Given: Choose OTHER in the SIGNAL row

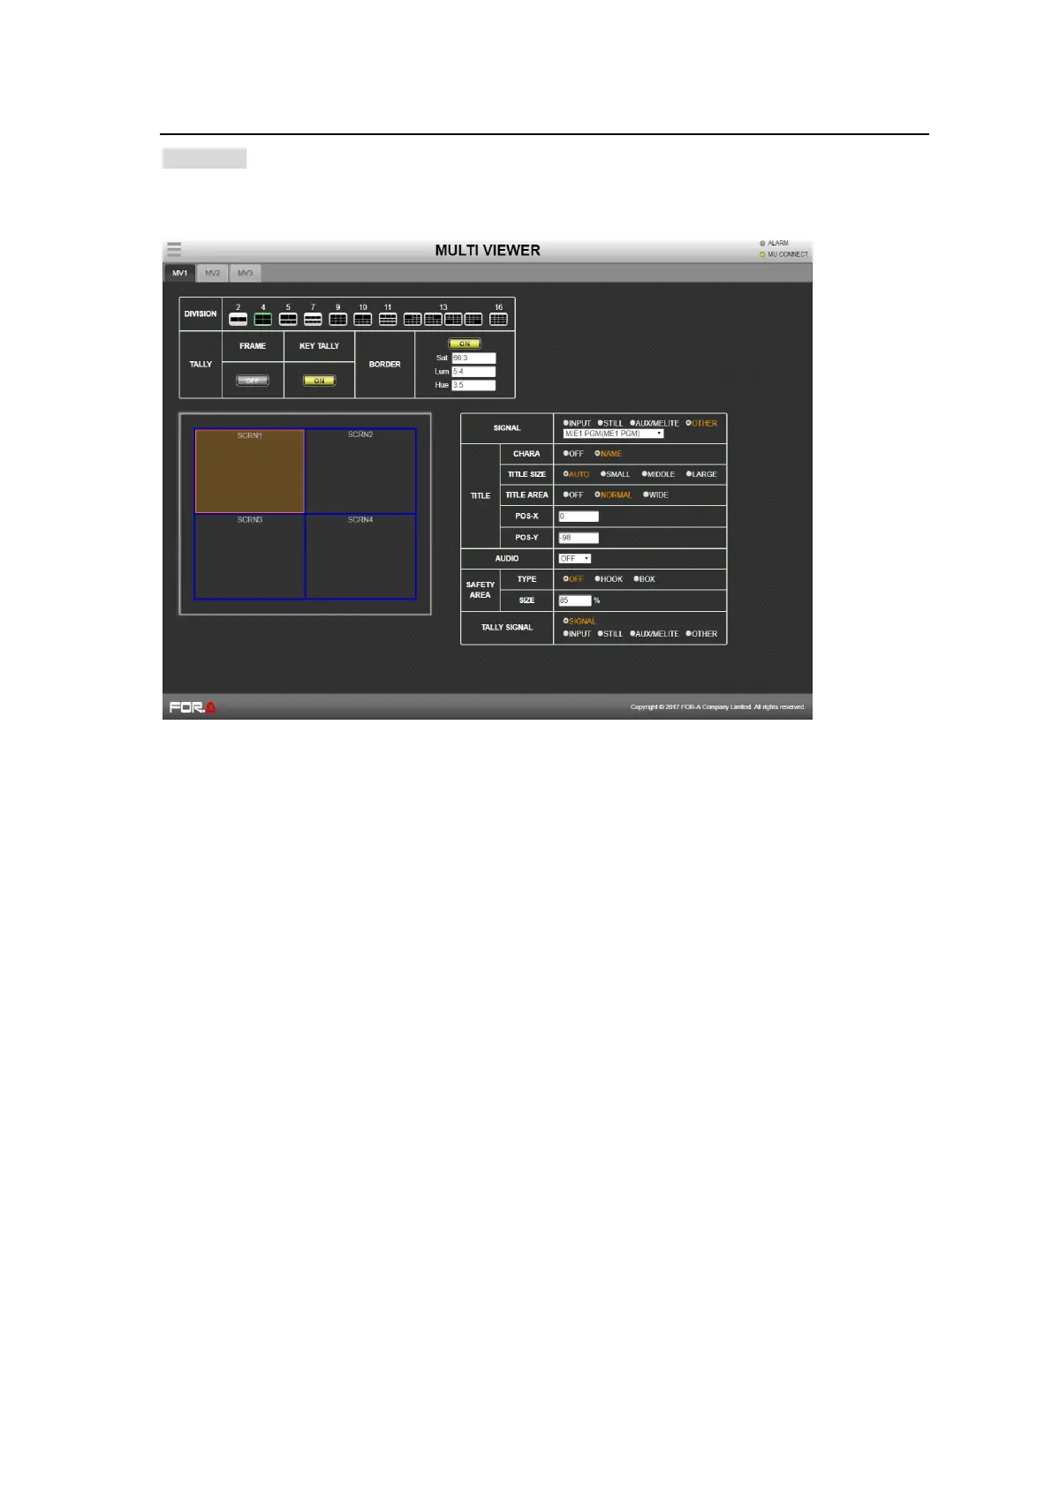Looking at the screenshot, I should [x=702, y=423].
